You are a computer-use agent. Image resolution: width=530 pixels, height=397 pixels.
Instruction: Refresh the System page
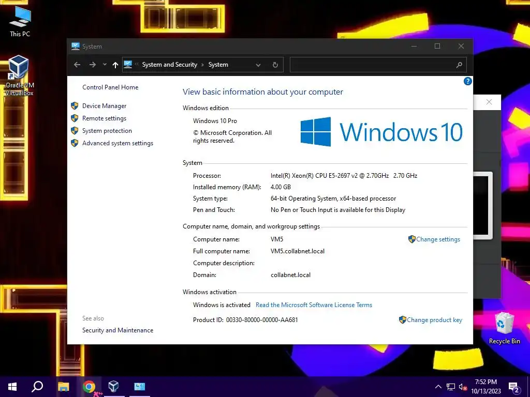275,65
